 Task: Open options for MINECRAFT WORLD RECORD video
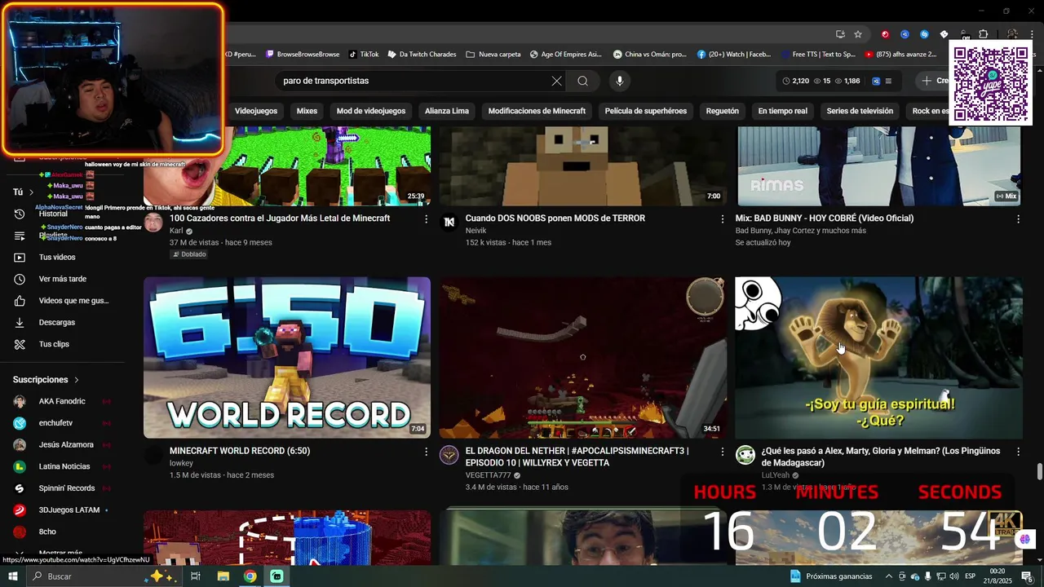click(426, 451)
